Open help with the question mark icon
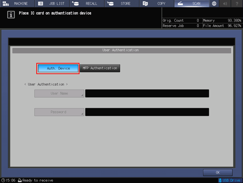This screenshot has width=243, height=183. (237, 3)
